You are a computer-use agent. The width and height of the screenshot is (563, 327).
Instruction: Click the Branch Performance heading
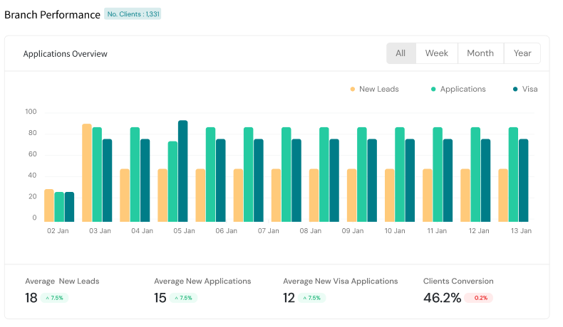tap(52, 15)
